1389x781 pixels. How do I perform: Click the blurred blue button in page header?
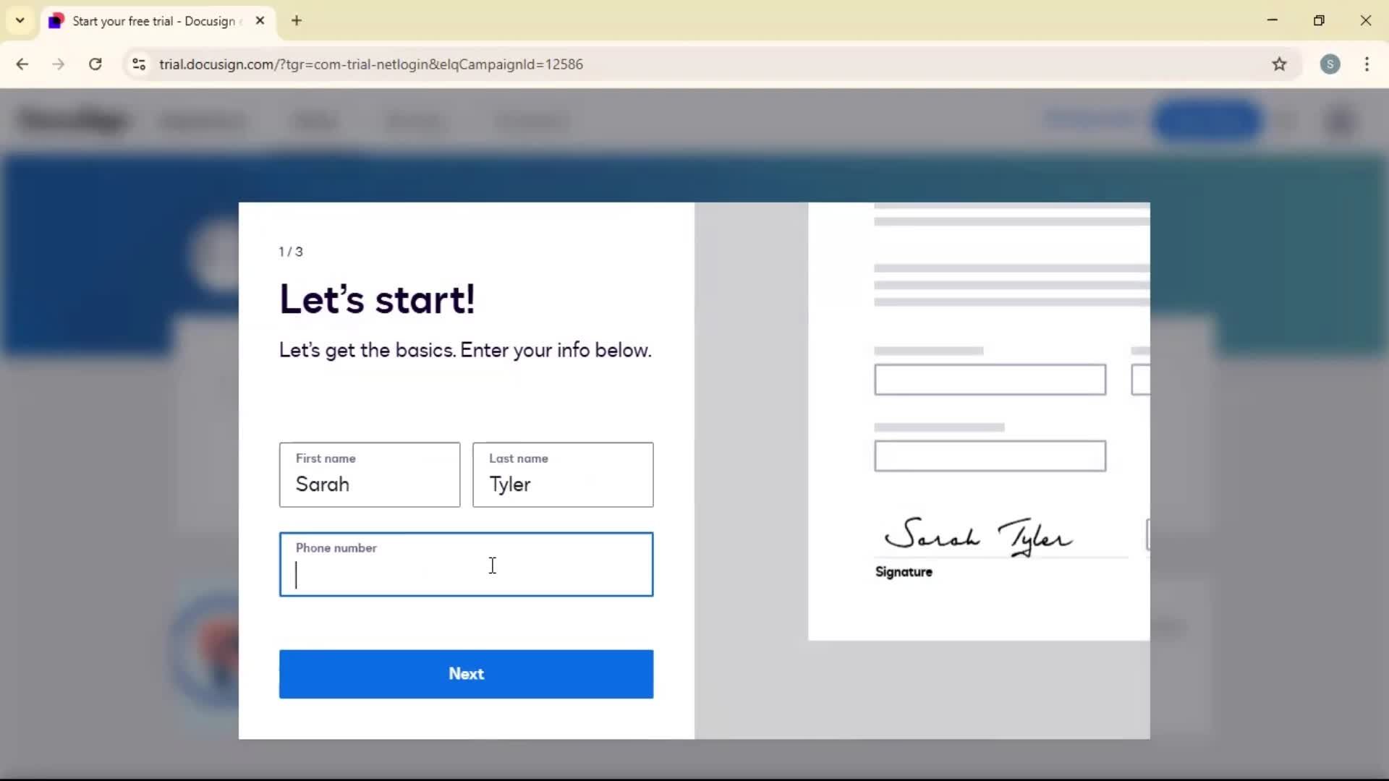[1208, 120]
